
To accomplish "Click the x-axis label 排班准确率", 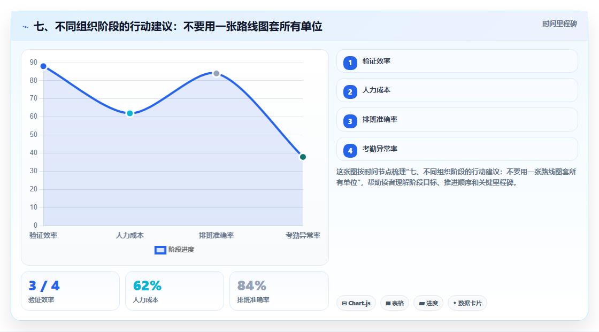I will click(216, 235).
